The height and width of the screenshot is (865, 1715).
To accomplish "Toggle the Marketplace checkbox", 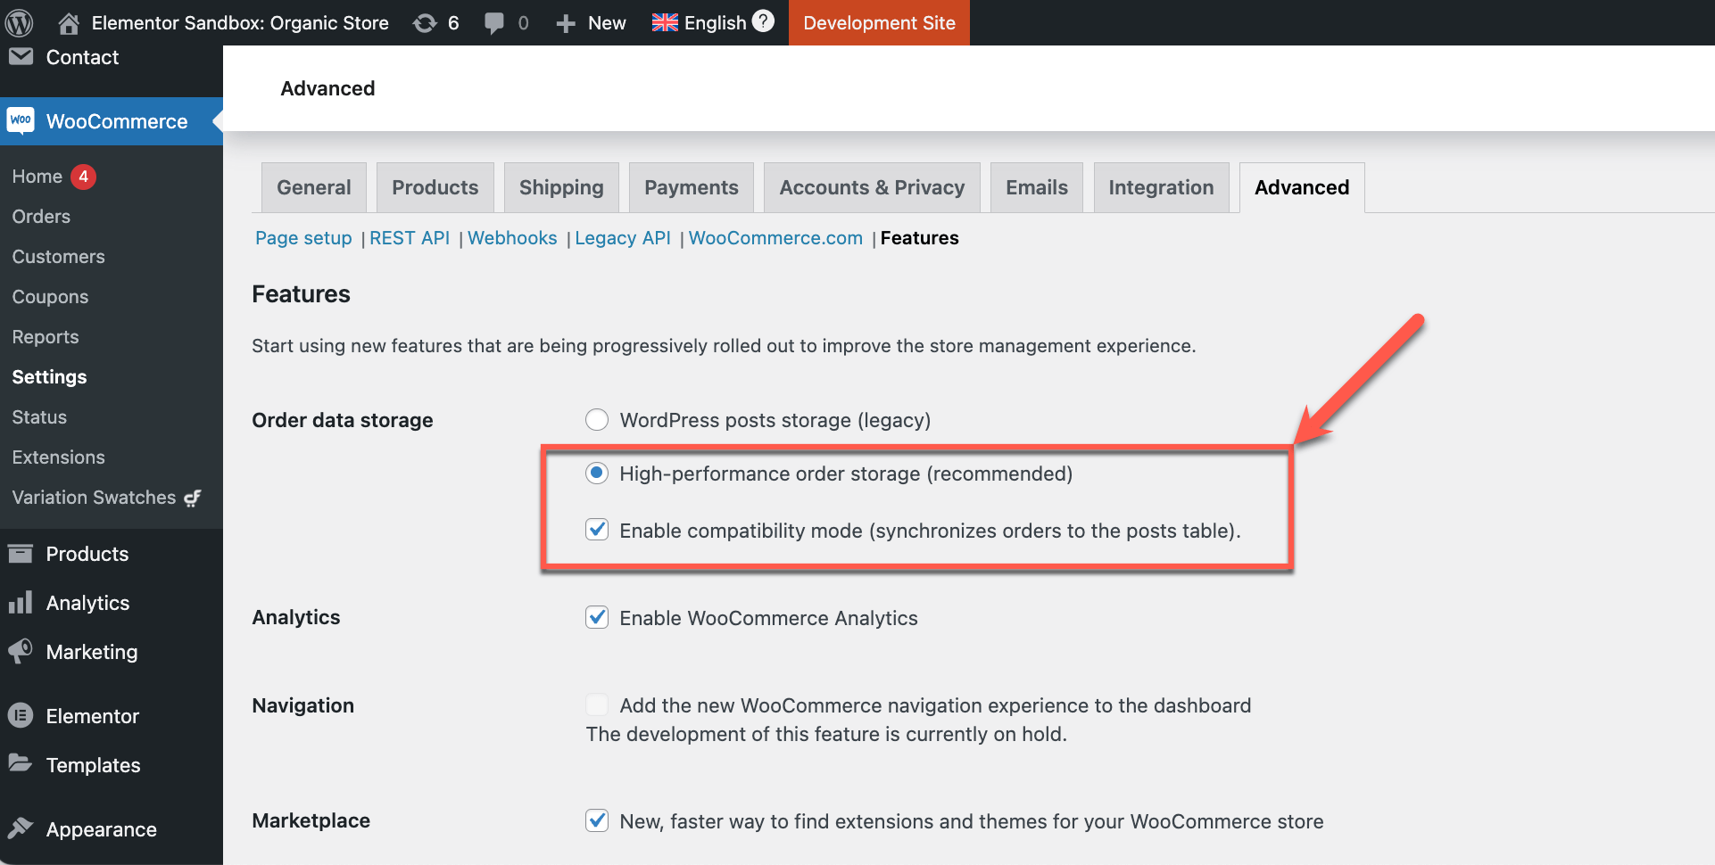I will tap(597, 820).
